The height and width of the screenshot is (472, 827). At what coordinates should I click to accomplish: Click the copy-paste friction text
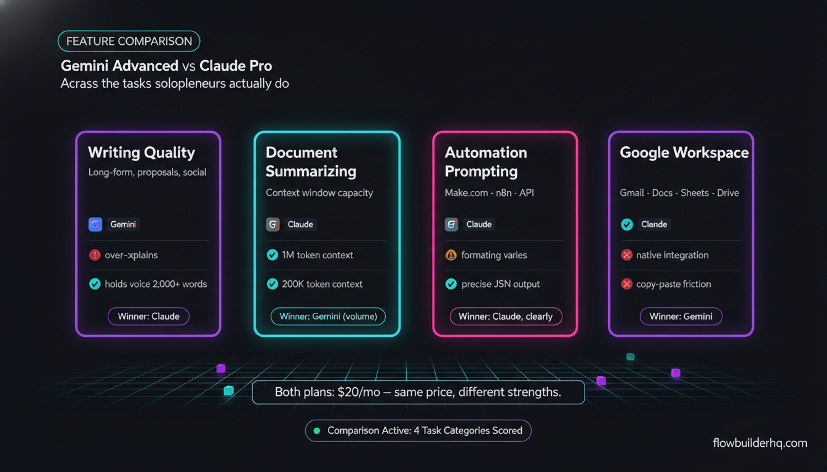[x=674, y=284]
